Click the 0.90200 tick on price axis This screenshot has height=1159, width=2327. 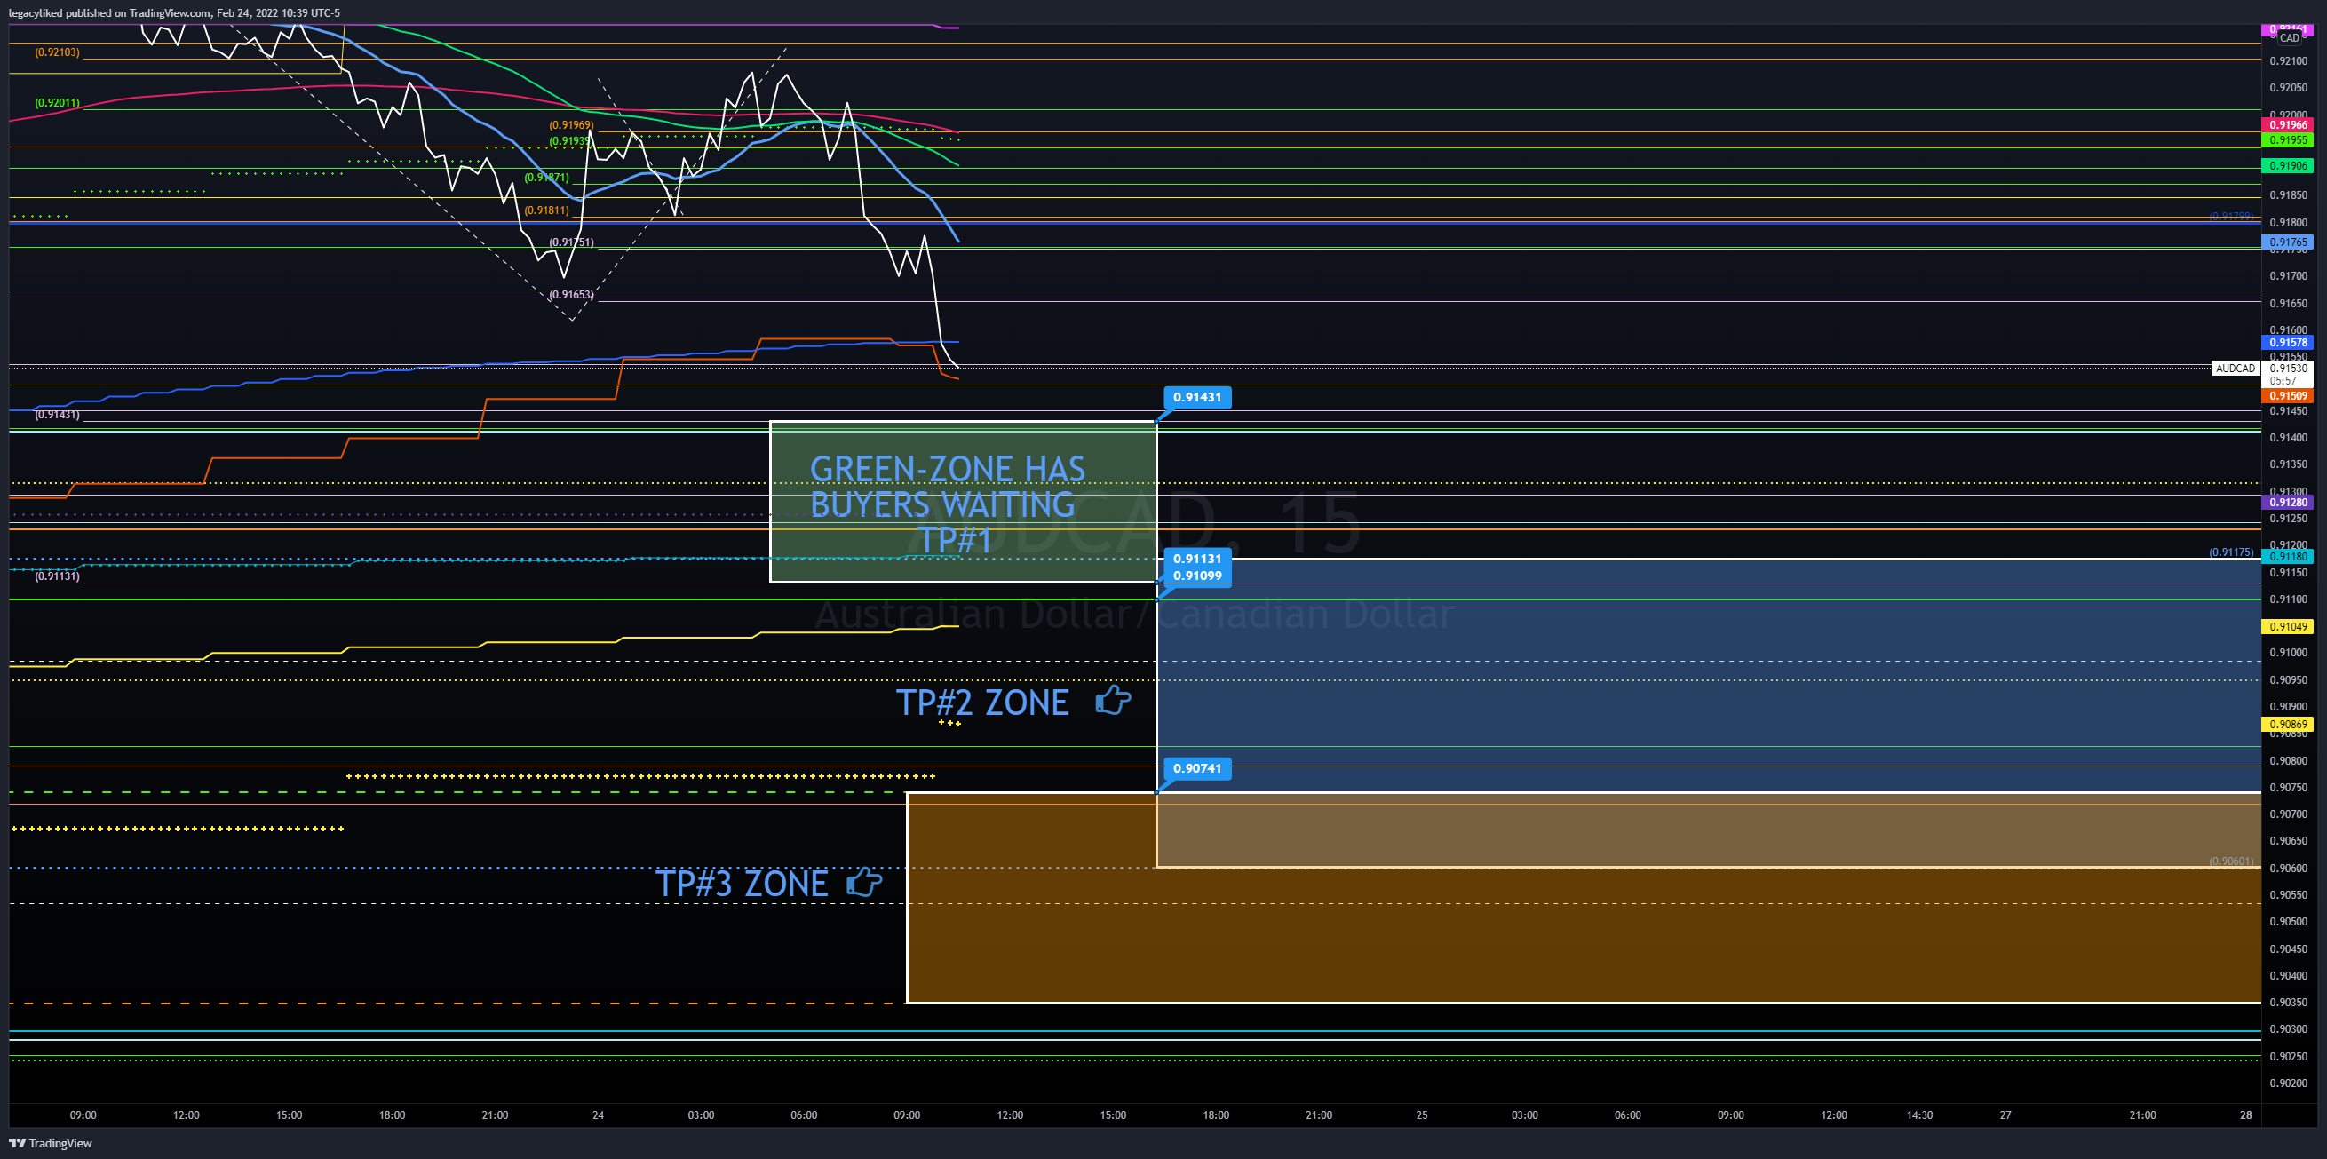[x=2288, y=1084]
